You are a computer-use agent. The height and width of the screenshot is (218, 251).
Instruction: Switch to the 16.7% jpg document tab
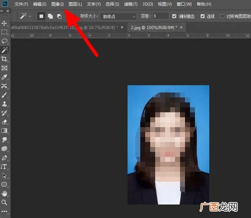coord(64,28)
